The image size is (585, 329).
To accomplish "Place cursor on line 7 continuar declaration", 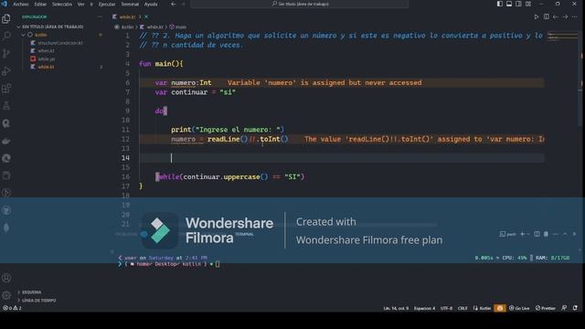I will (195, 92).
